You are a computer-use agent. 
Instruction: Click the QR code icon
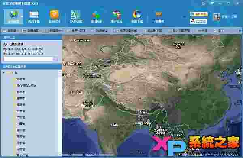(217, 17)
